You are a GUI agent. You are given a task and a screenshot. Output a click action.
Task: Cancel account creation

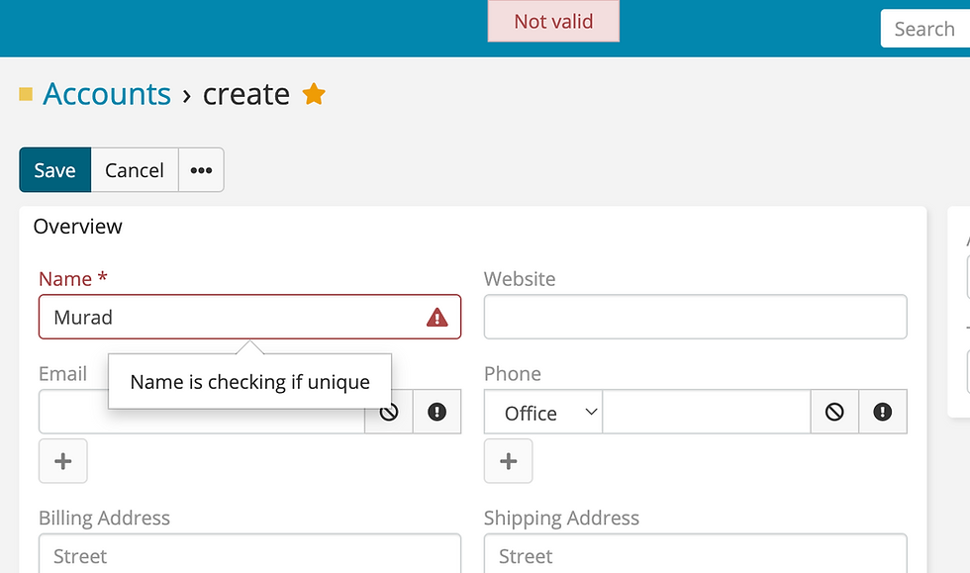(135, 170)
